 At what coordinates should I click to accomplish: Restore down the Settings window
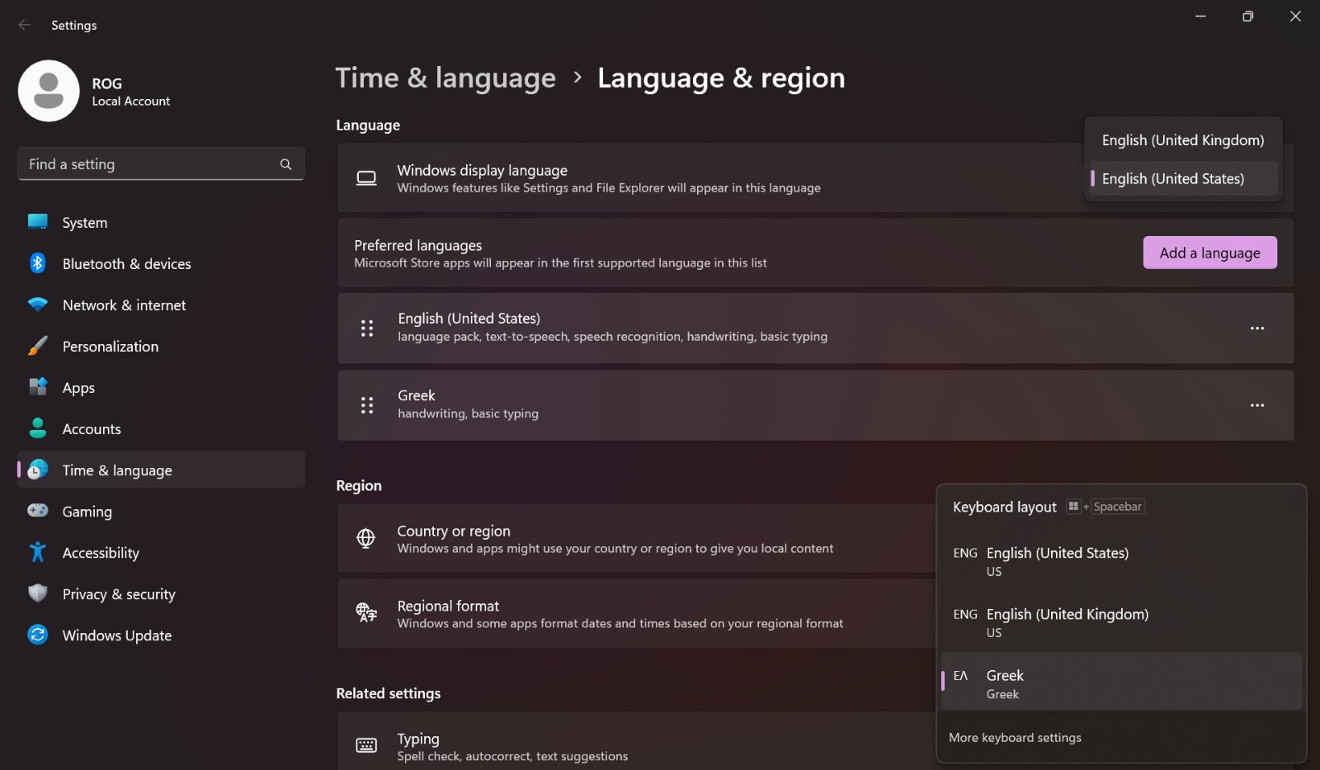point(1247,17)
